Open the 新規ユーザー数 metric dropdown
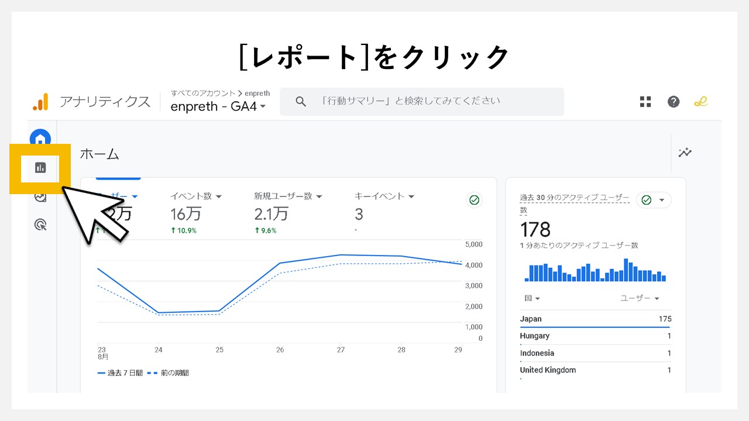Screen dimensions: 749x421 coord(319,196)
